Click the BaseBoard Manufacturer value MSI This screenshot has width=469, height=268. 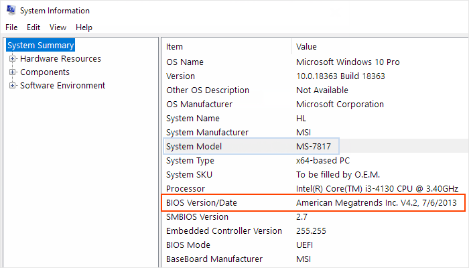(x=304, y=259)
